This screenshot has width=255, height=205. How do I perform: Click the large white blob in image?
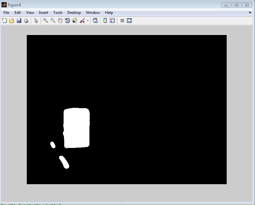(x=77, y=128)
